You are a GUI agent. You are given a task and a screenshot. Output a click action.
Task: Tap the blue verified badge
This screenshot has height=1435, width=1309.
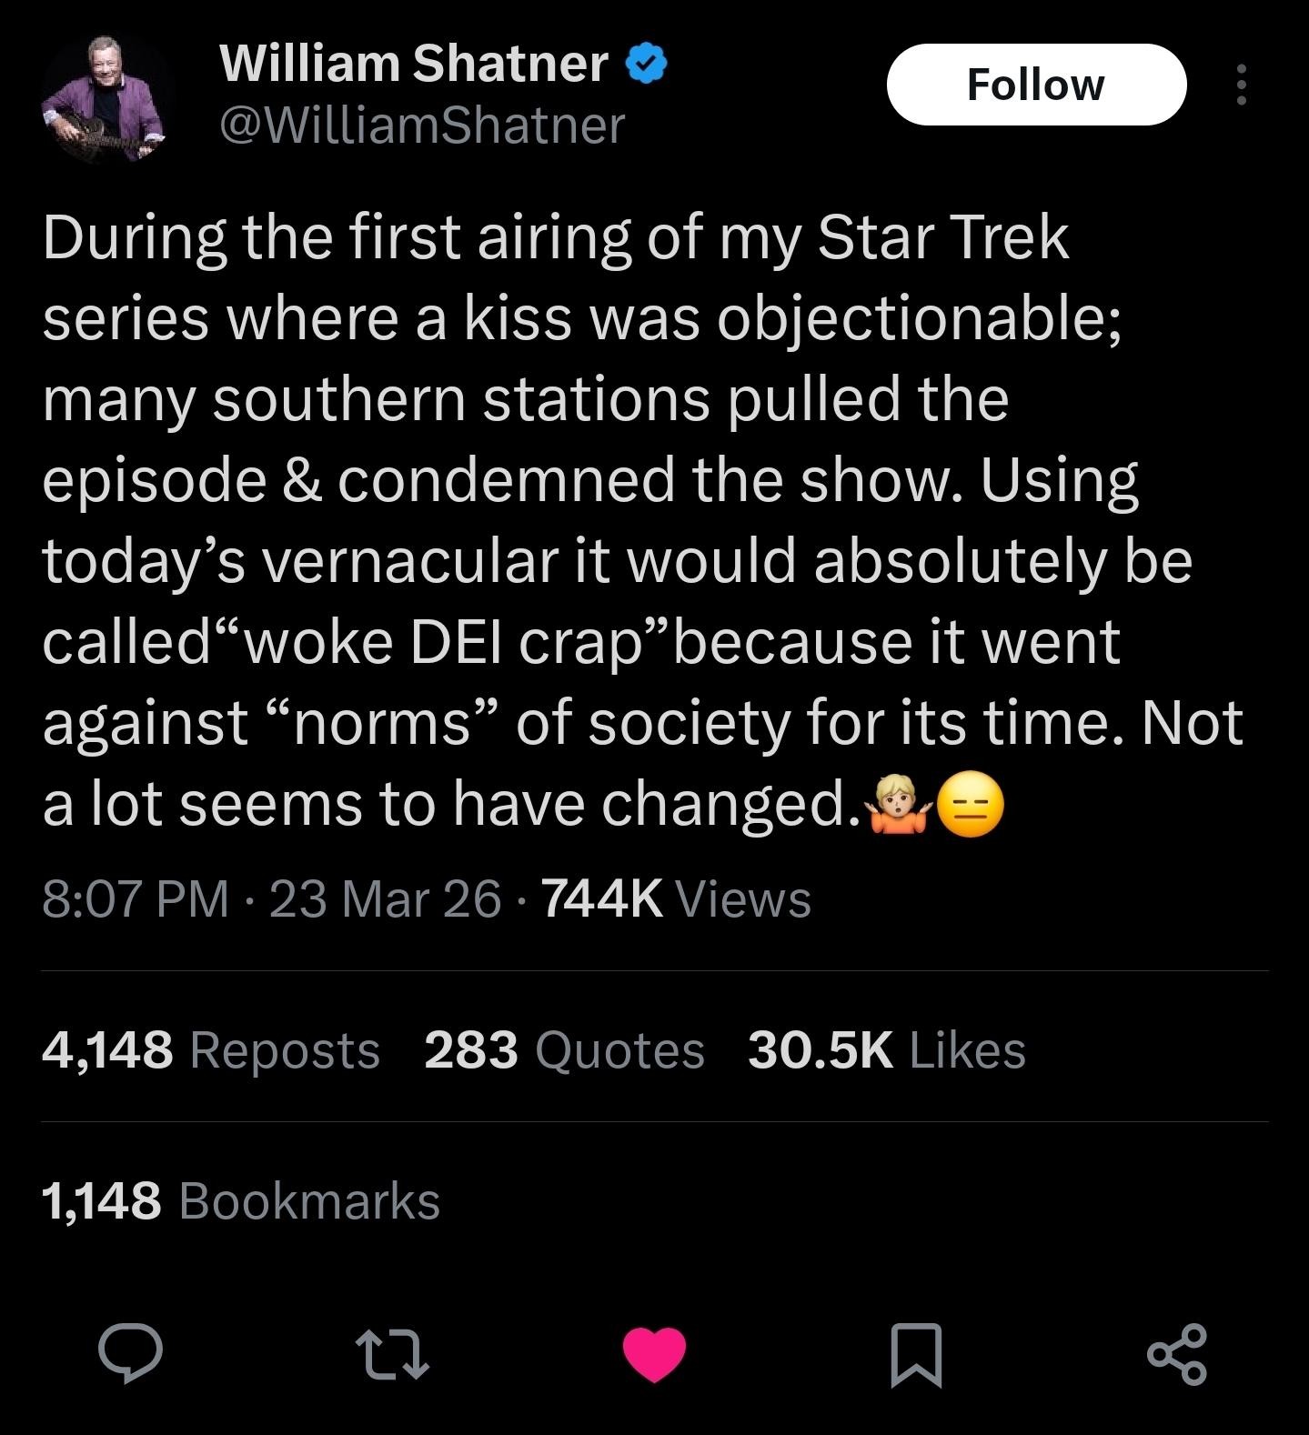[x=647, y=65]
